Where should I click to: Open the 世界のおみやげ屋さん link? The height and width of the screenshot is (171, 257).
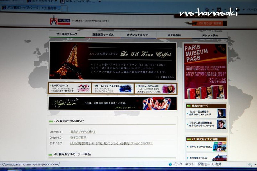[201, 147]
